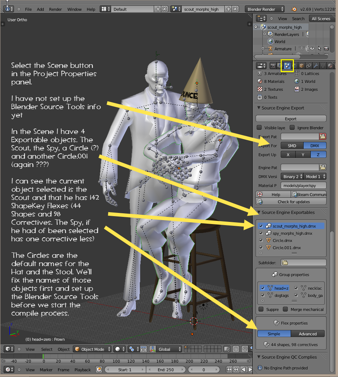Toggle Armature visibility eye in outliner
Image resolution: width=338 pixels, height=377 pixels.
coord(312,48)
